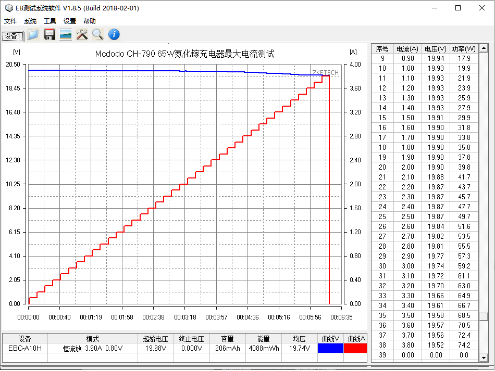The height and width of the screenshot is (371, 495).
Task: Click the 设备 column header in bottom table
Action: pos(25,339)
